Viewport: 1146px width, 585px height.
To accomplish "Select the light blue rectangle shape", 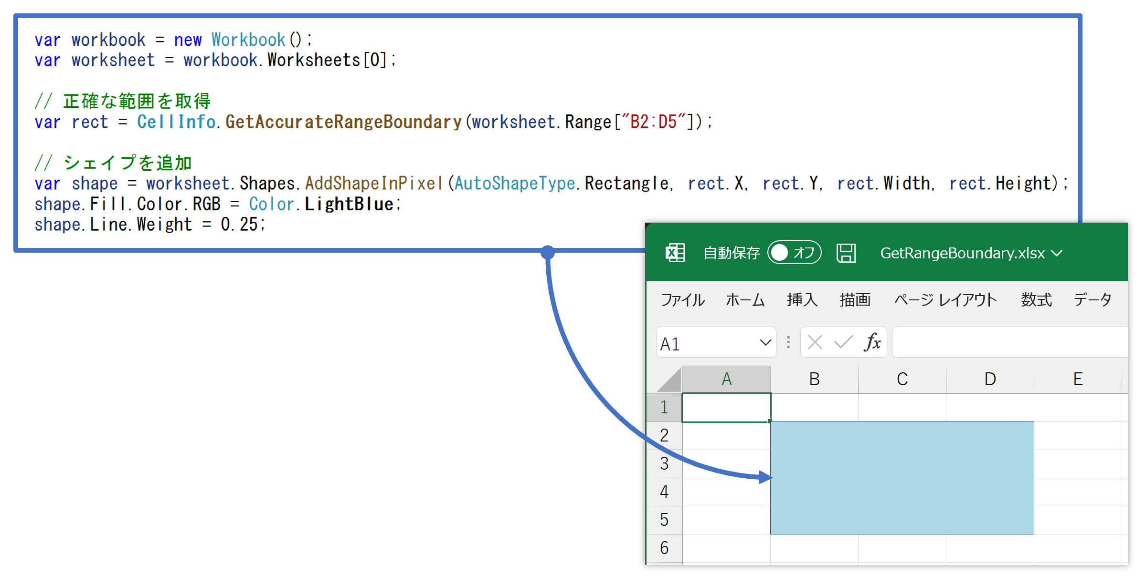I will [902, 478].
